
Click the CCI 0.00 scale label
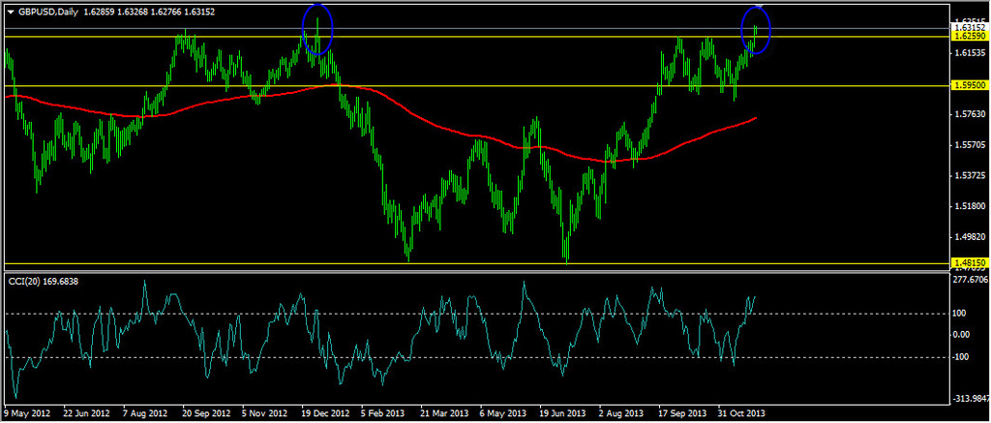[963, 335]
